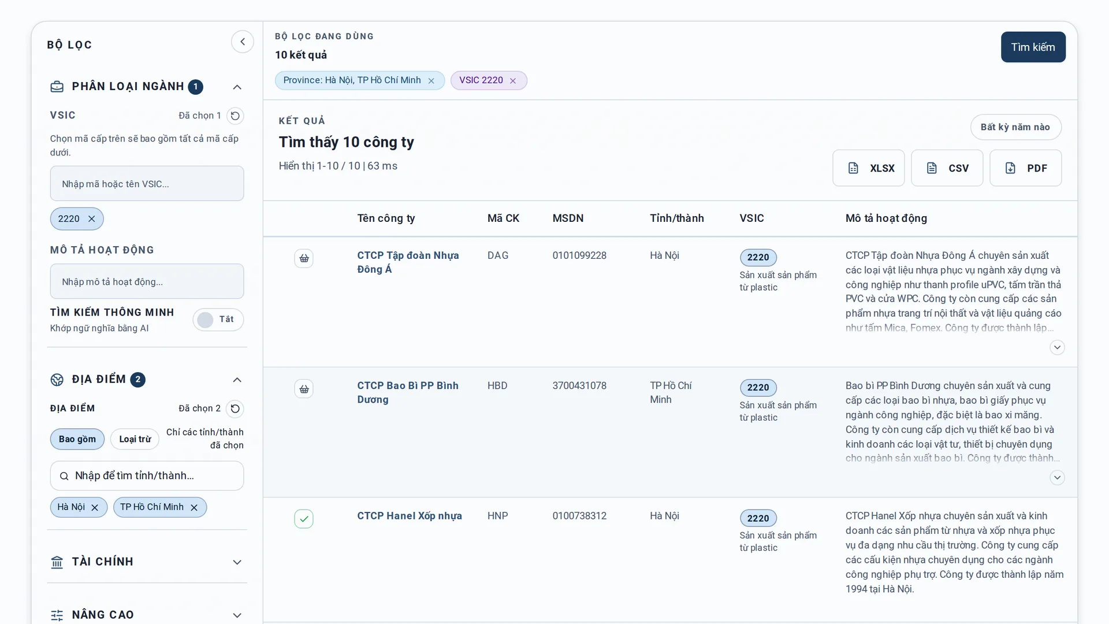
Task: Click the Mô tả hoạt động column header
Action: 886,218
